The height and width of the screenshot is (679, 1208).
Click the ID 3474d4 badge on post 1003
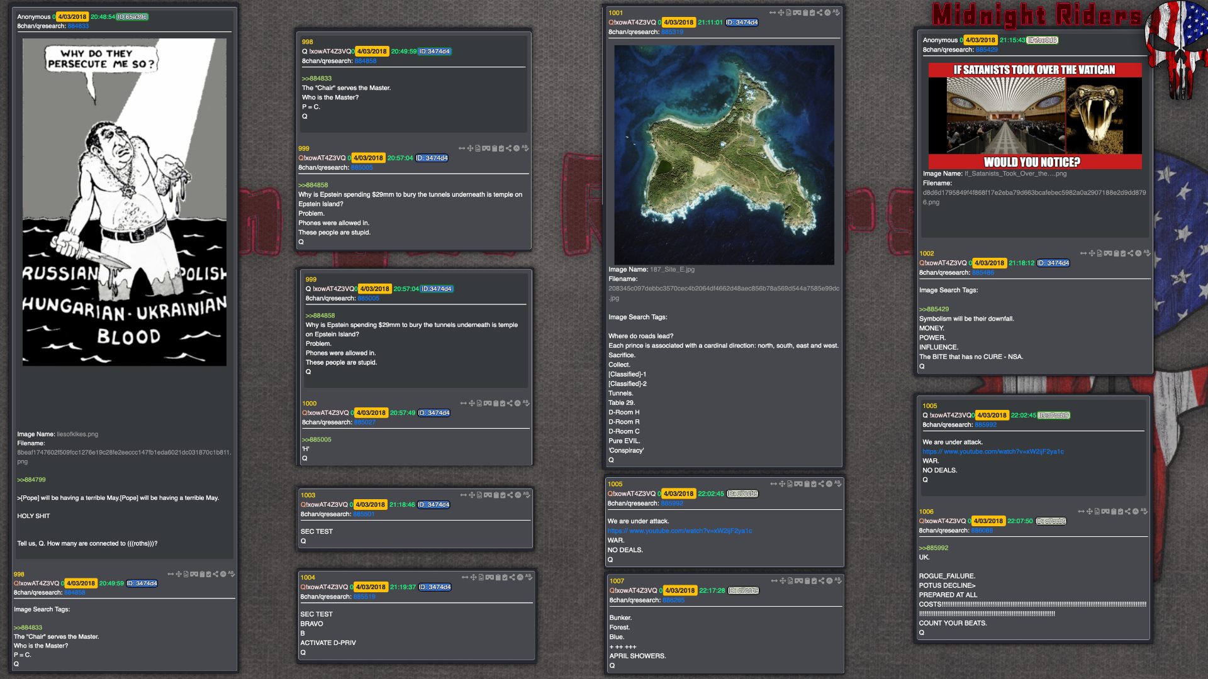point(434,505)
